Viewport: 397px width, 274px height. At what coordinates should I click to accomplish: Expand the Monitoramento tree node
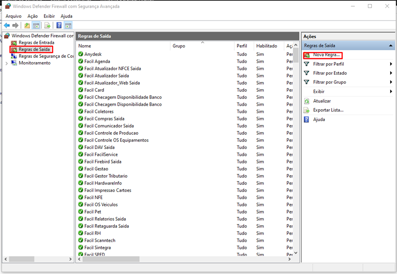7,63
